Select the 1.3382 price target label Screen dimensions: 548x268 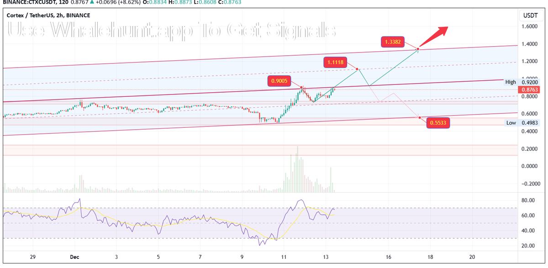393,42
